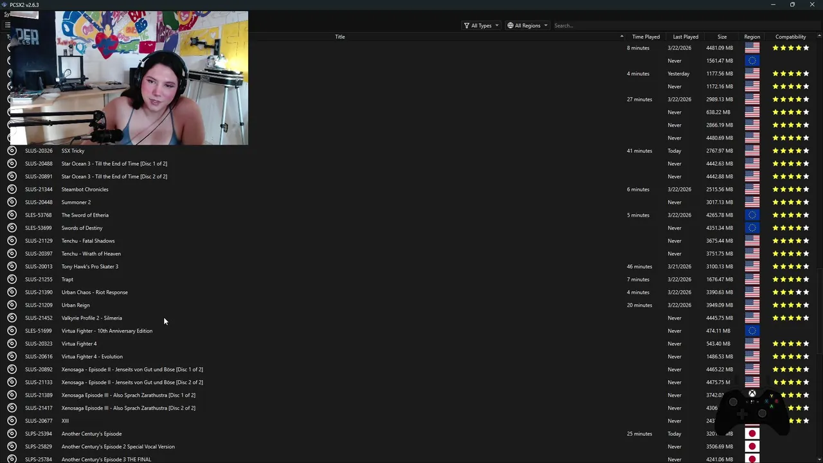The height and width of the screenshot is (463, 823).
Task: Click serial SLUS-21452
Action: [x=39, y=318]
